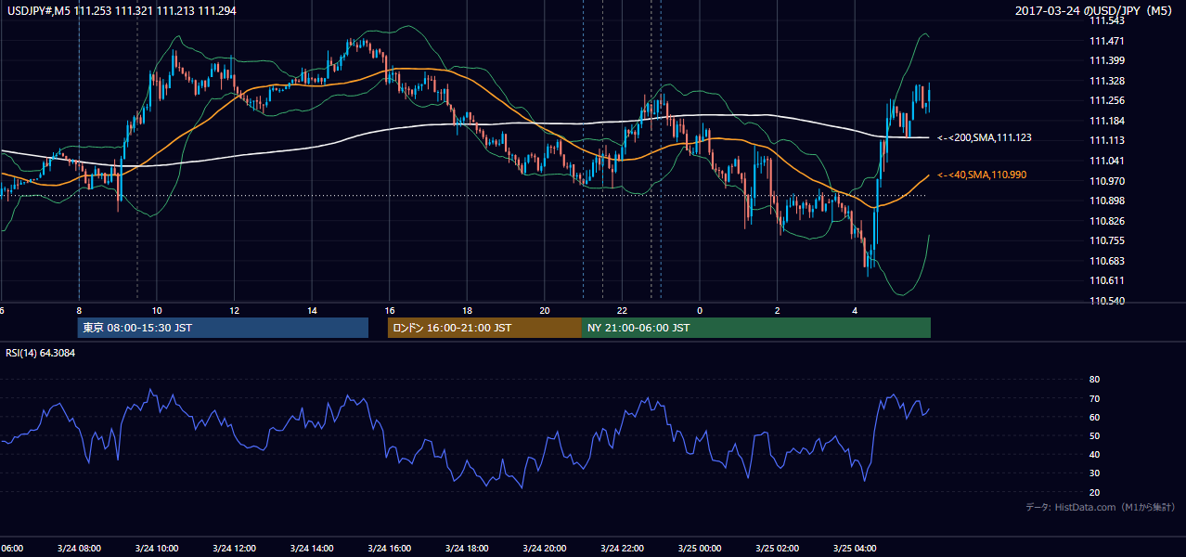The width and height of the screenshot is (1186, 557).
Task: Click the RSI 40 level label
Action: pos(1095,454)
